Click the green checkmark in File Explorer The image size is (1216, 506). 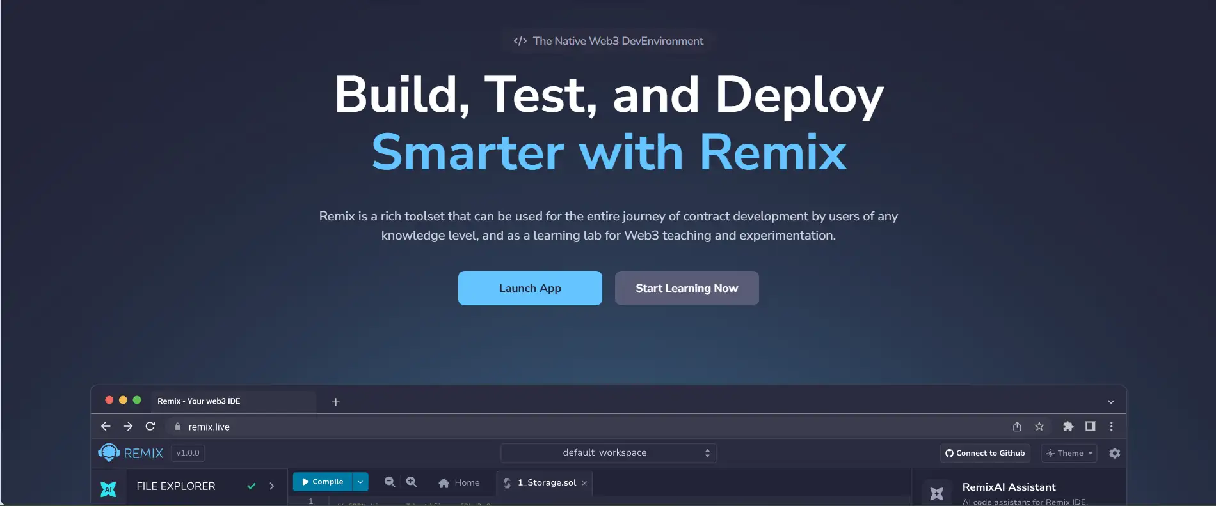[x=252, y=486]
